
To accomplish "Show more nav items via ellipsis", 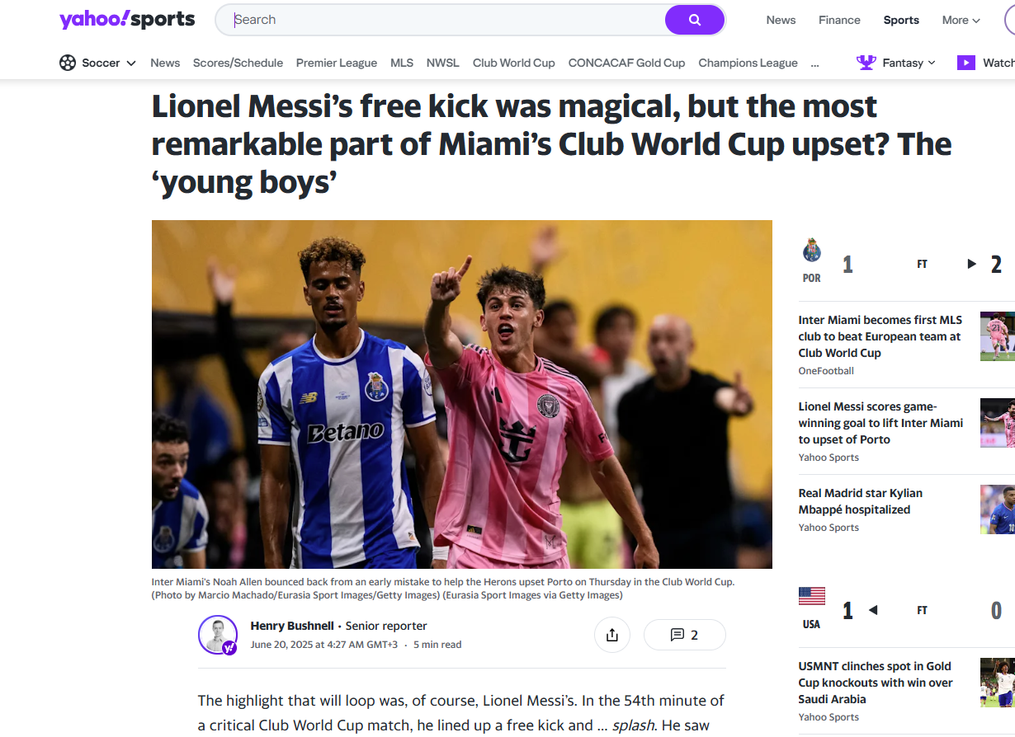I will (x=815, y=63).
